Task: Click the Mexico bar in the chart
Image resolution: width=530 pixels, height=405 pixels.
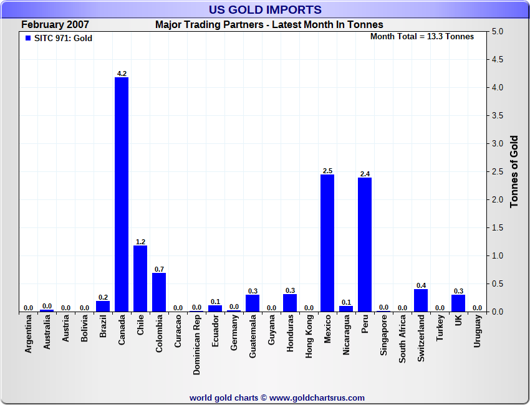Action: (327, 243)
